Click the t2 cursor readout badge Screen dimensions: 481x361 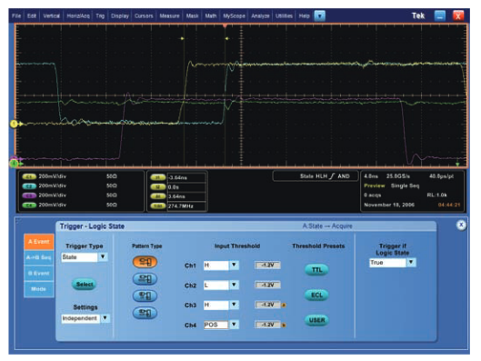[157, 187]
